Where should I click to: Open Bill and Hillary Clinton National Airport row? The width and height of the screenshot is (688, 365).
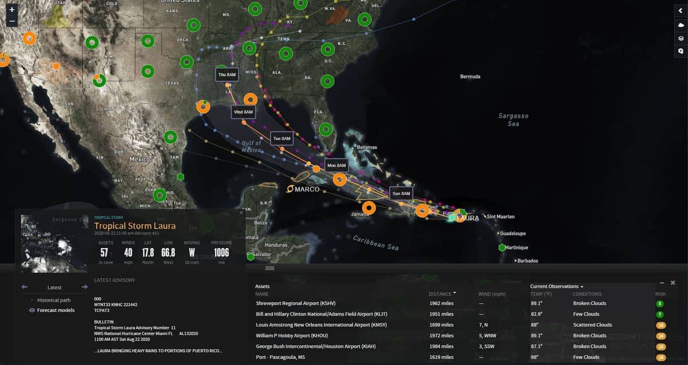(x=462, y=314)
